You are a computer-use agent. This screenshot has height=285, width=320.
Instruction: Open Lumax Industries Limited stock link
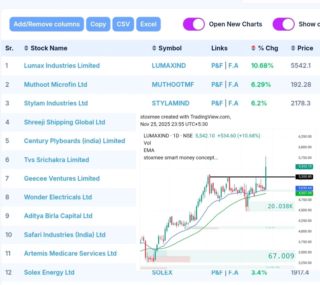[62, 66]
